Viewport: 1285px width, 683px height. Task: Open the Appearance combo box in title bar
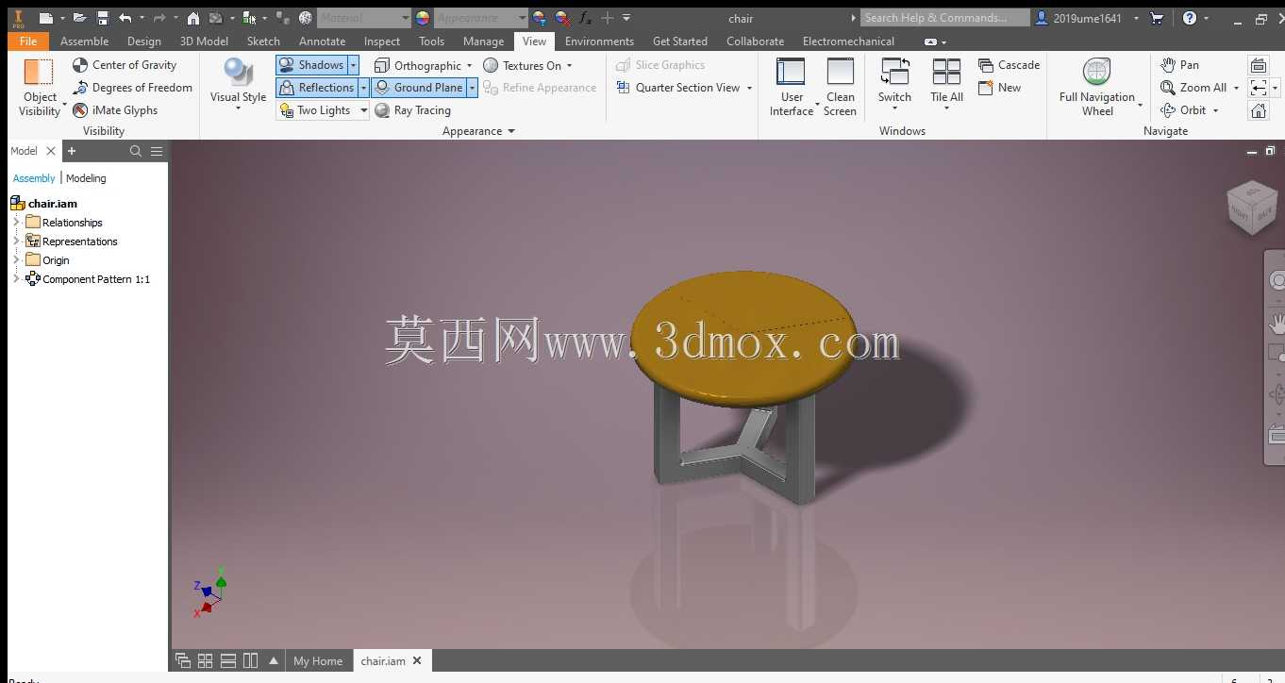pos(479,18)
